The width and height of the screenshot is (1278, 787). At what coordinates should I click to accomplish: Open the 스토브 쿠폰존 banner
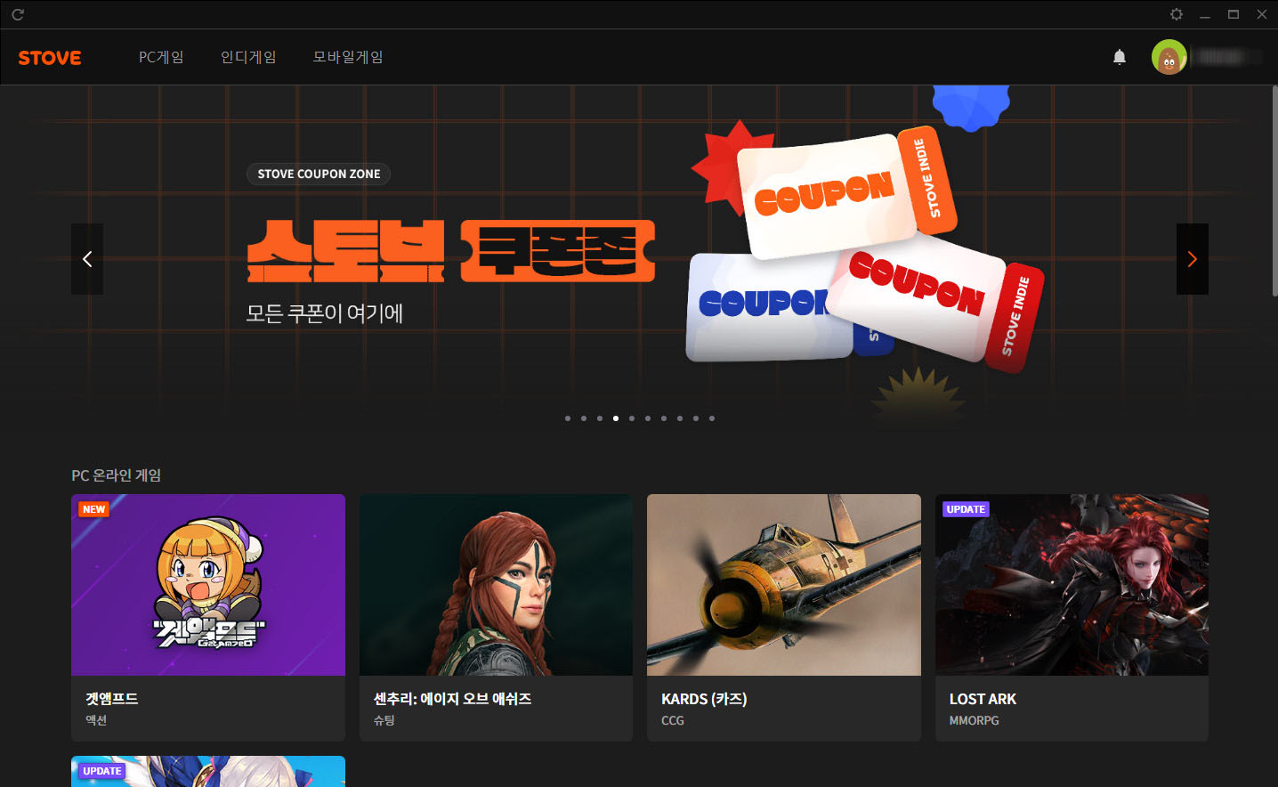(x=451, y=252)
